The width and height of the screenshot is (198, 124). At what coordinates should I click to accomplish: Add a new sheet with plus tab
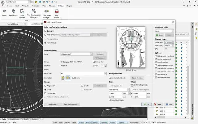(42, 119)
